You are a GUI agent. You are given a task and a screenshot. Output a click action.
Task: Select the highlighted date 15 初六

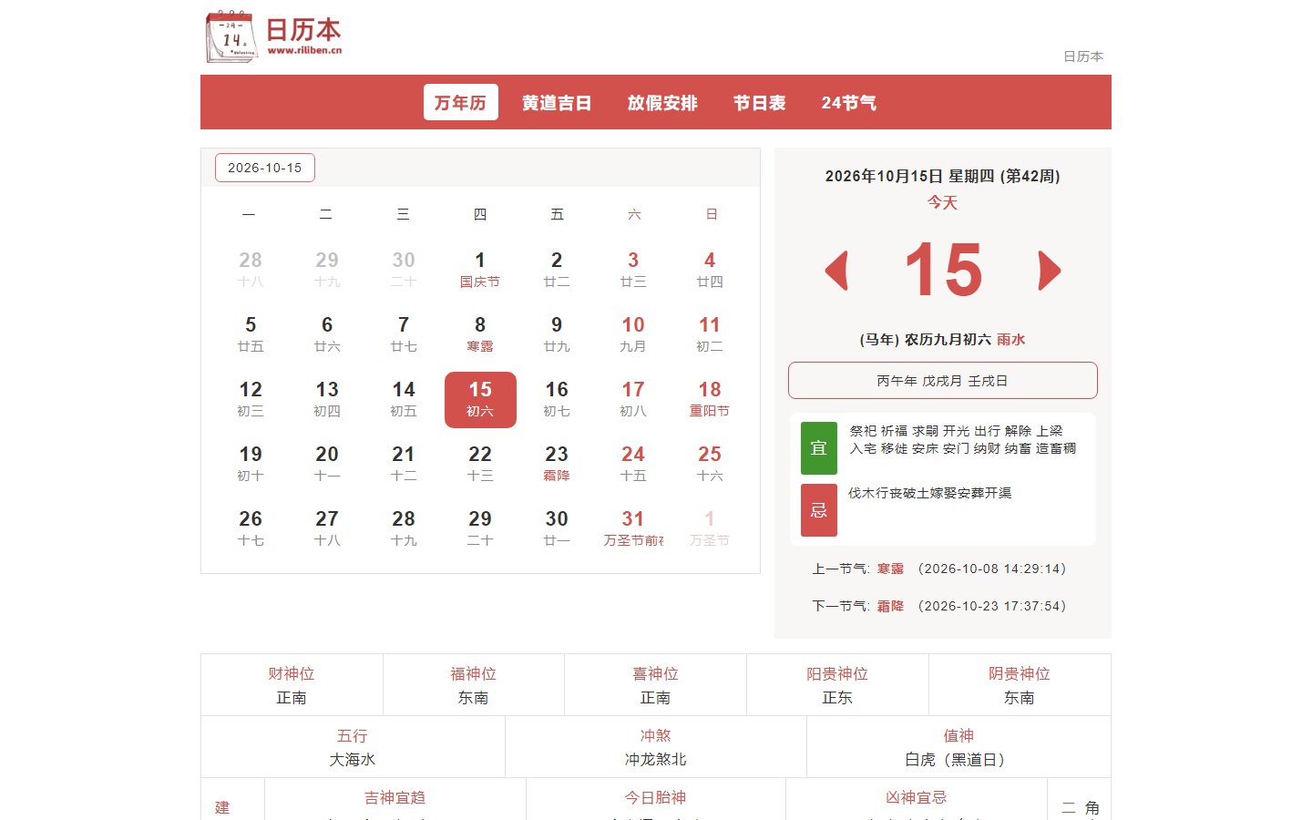(480, 399)
